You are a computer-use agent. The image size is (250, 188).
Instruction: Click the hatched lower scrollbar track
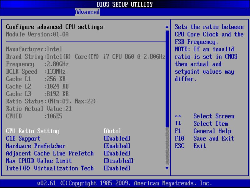coord(167,146)
